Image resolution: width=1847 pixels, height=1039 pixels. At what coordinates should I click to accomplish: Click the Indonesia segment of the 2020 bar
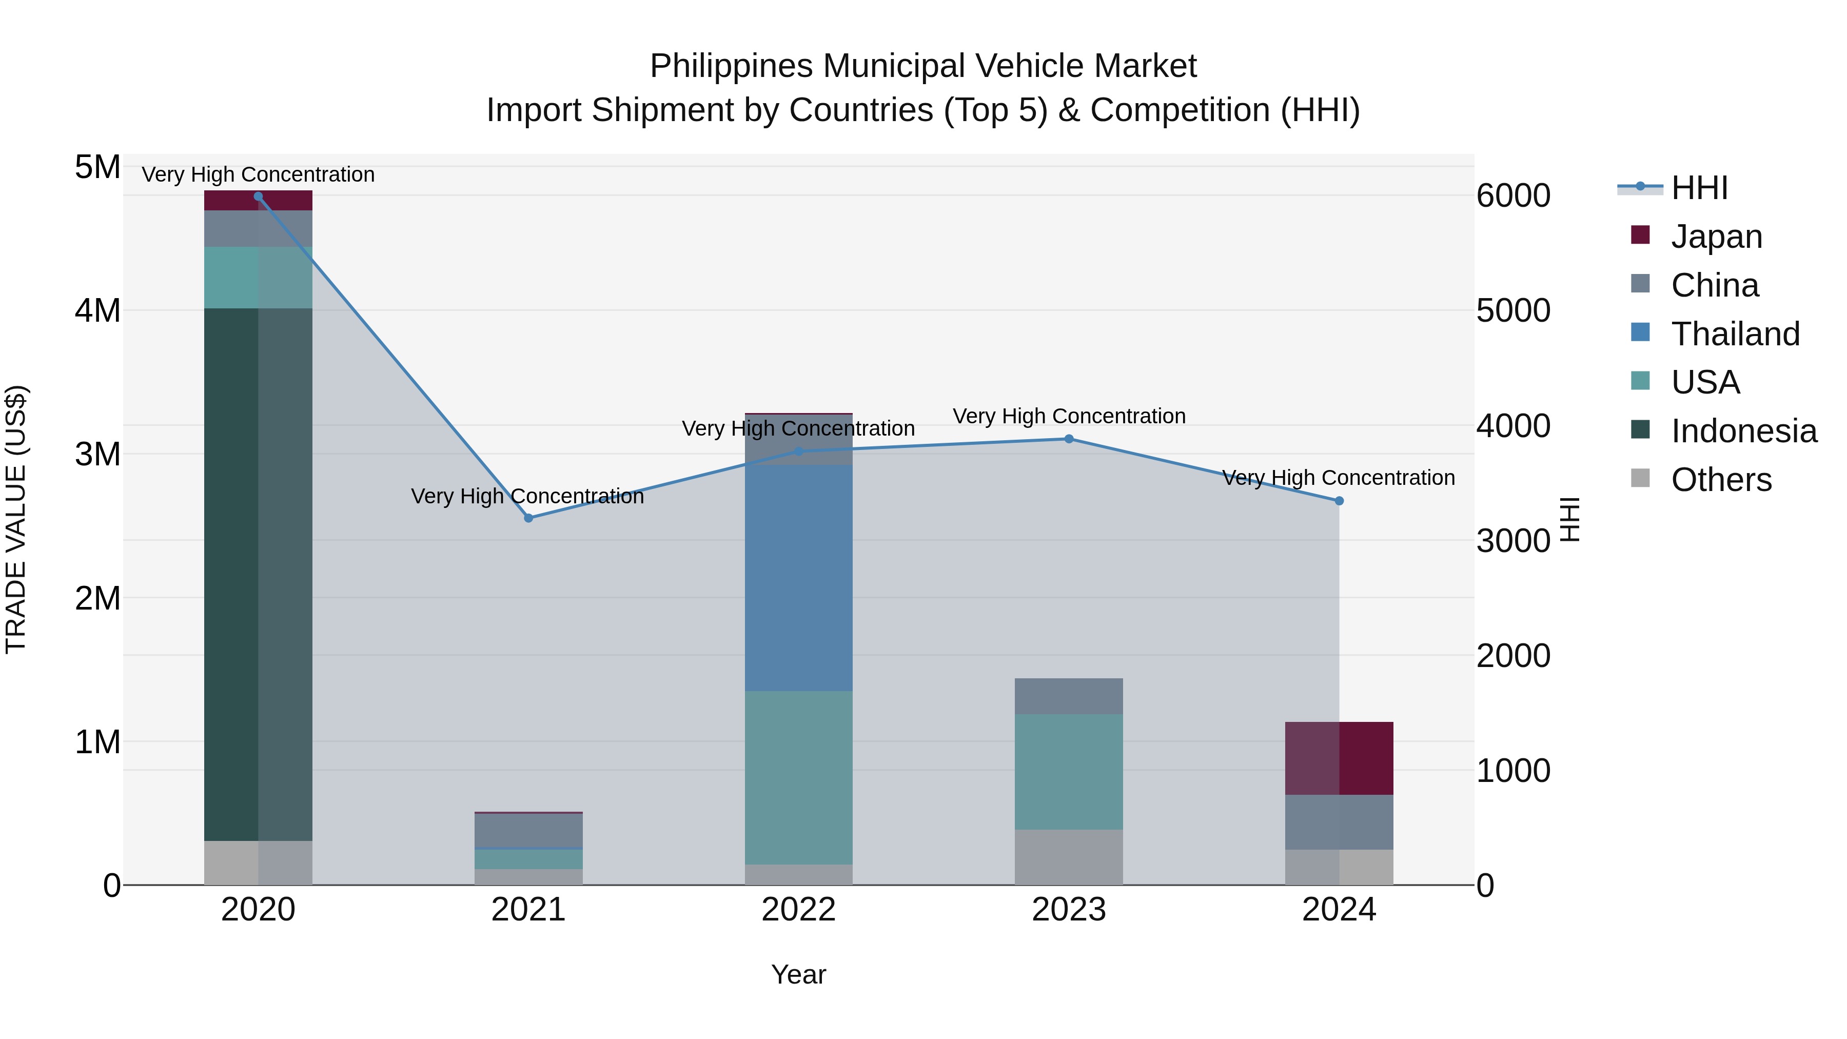point(258,574)
